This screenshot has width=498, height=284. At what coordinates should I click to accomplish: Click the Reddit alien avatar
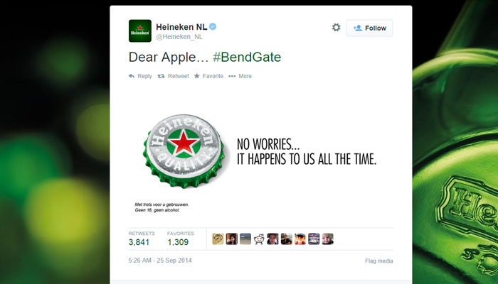tap(259, 239)
